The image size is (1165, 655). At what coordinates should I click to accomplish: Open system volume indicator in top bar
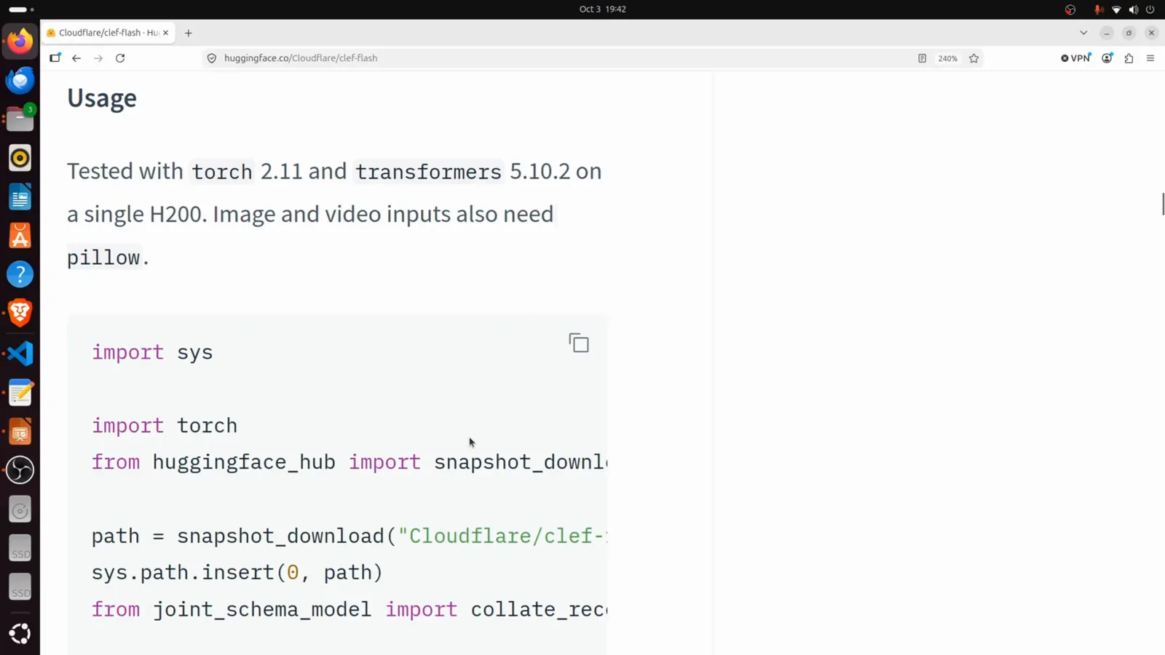(x=1133, y=9)
